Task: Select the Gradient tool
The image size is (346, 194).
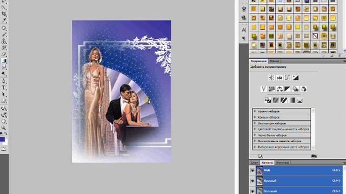Action: 4,61
